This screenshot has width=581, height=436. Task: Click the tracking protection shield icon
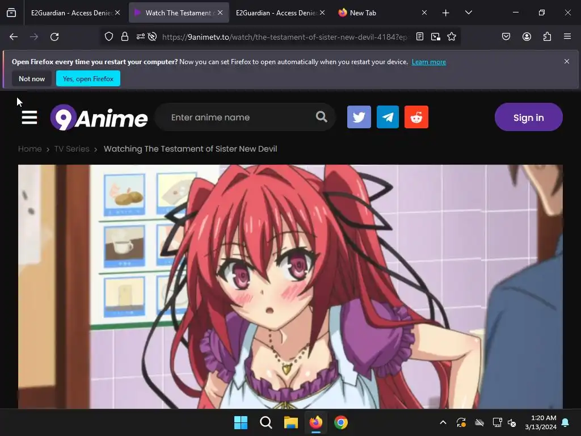108,37
